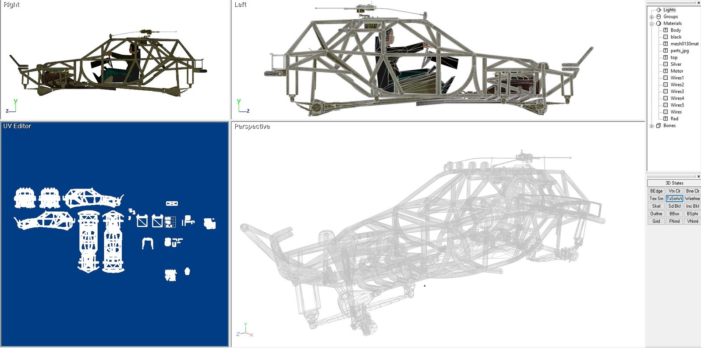Click the Bones cube icon

pos(659,125)
